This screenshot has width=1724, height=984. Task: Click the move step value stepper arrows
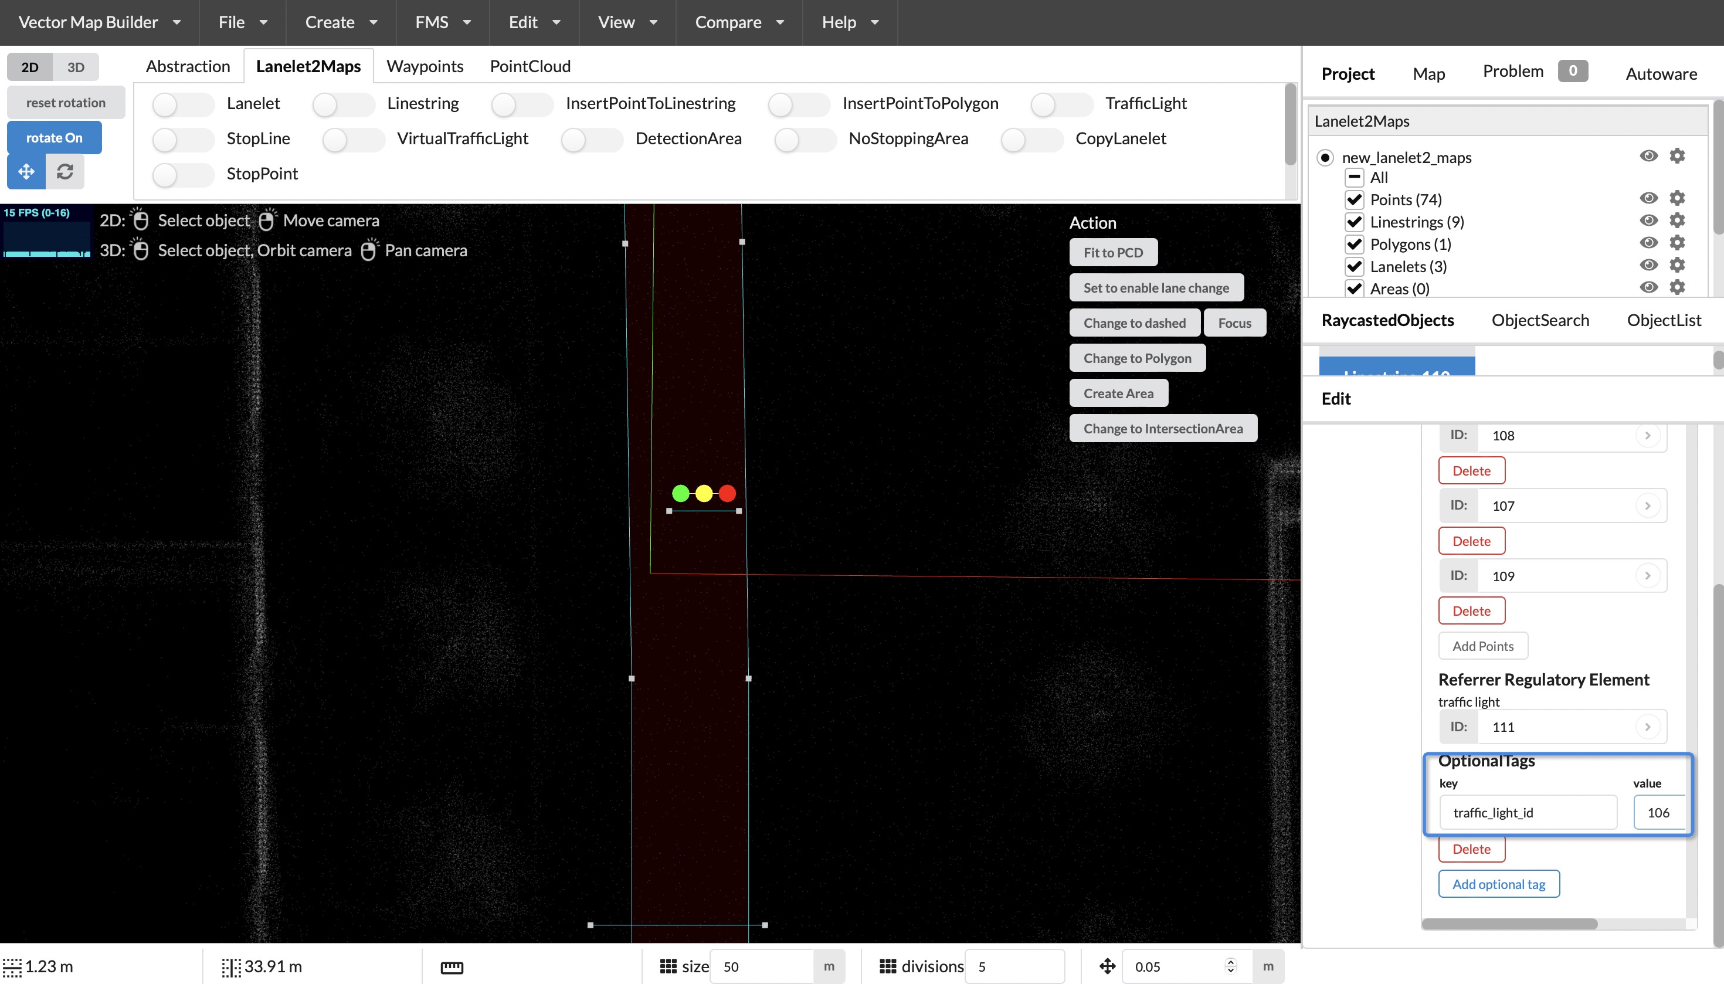(x=1231, y=966)
